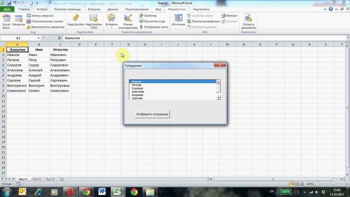Click the Save icon in Quick Access
The image size is (350, 197).
9,3
